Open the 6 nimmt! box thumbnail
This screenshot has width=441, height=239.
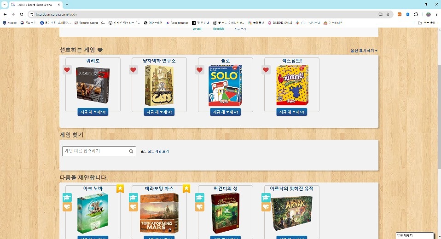pyautogui.click(x=292, y=85)
